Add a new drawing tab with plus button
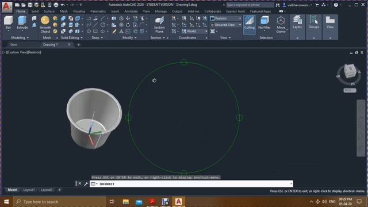 pos(79,45)
